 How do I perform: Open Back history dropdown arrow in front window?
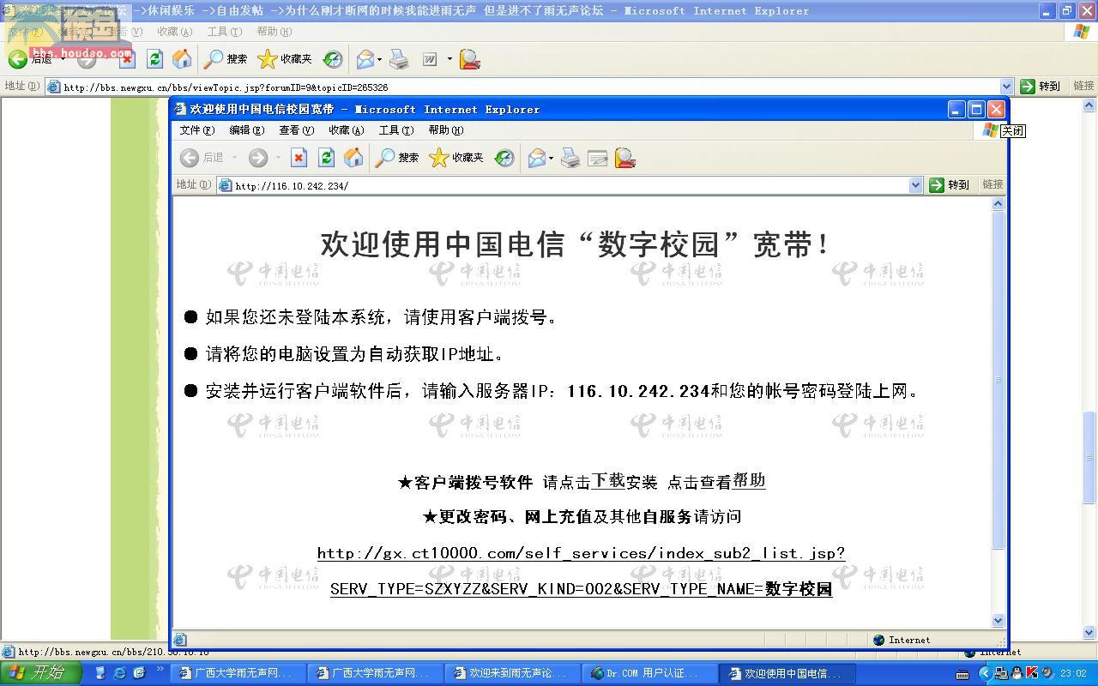(x=234, y=158)
